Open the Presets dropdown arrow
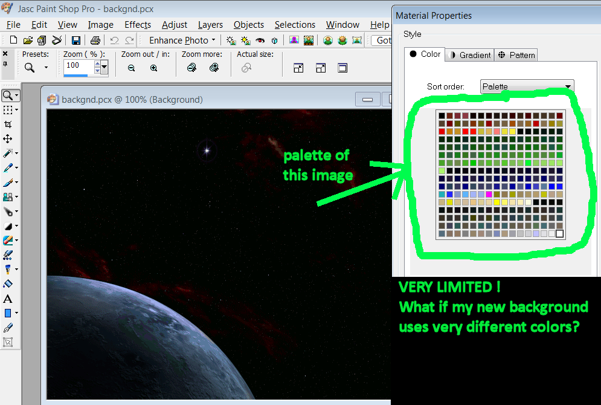Viewport: 601px width, 405px height. (x=46, y=68)
